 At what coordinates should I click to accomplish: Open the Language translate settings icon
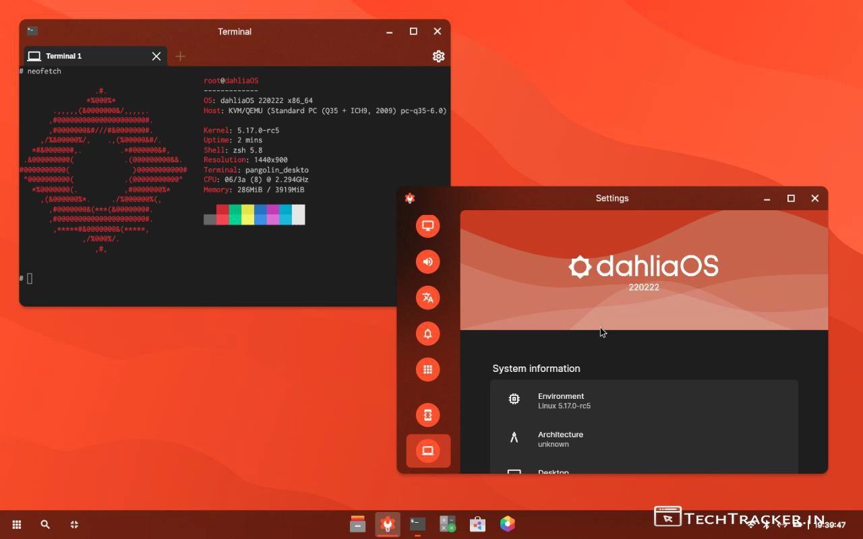click(x=427, y=298)
